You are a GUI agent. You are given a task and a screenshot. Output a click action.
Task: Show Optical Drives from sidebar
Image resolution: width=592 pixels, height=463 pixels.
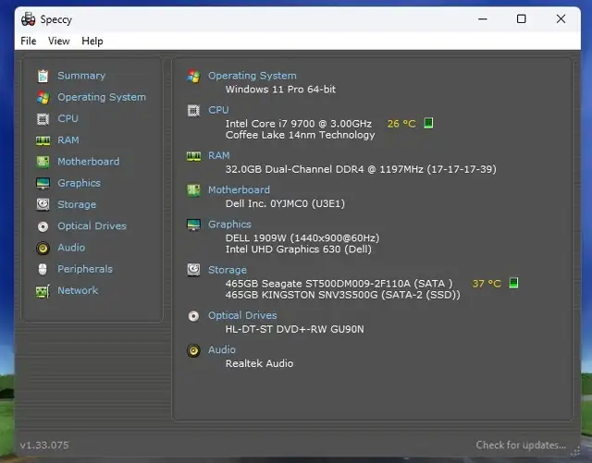pos(92,226)
